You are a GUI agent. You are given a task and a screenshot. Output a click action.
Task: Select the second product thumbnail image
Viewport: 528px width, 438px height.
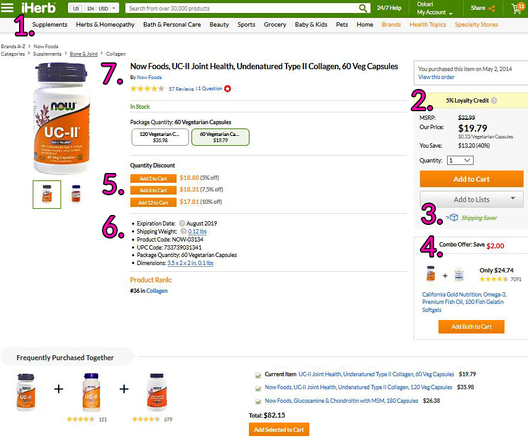click(x=76, y=194)
